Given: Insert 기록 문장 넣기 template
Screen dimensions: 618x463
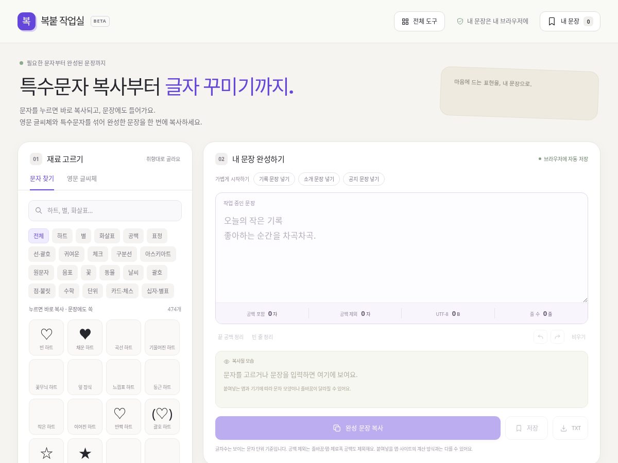Looking at the screenshot, I should (x=274, y=179).
